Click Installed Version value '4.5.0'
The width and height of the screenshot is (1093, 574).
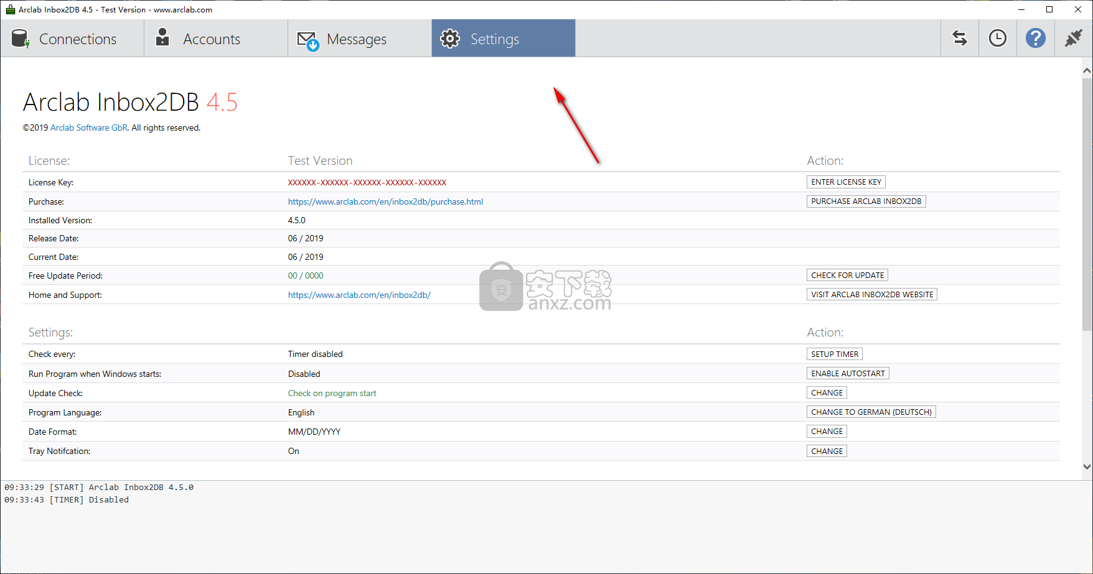tap(297, 220)
